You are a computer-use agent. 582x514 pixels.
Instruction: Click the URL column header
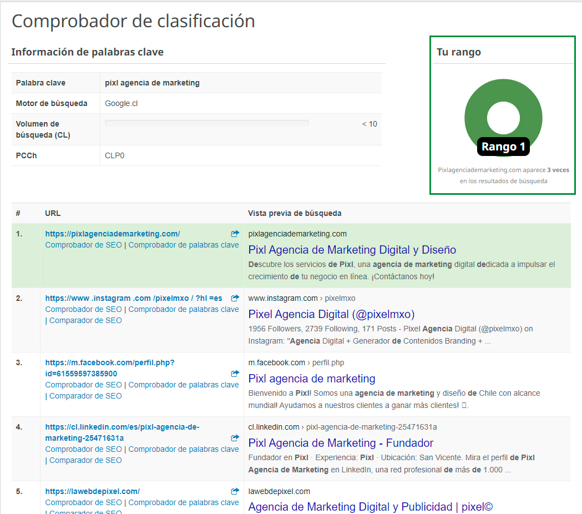(x=53, y=213)
